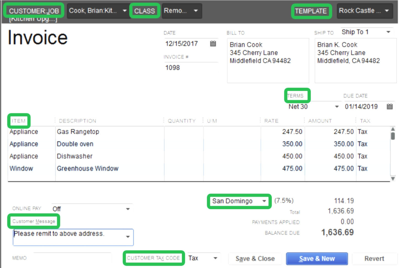Expand the San Domingo sales tax dropdown

click(x=264, y=201)
